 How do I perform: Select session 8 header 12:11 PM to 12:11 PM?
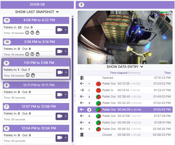(36, 85)
